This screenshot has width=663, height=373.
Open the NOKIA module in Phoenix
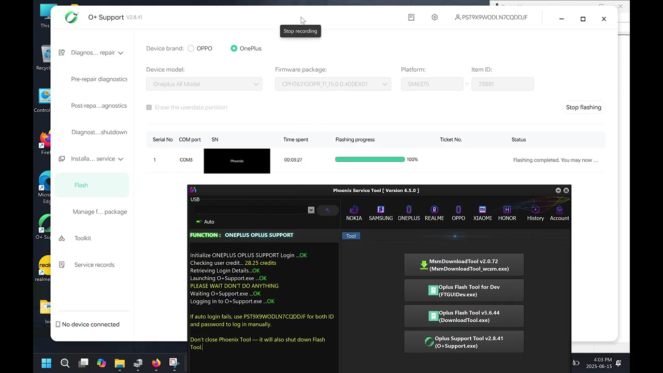(354, 213)
